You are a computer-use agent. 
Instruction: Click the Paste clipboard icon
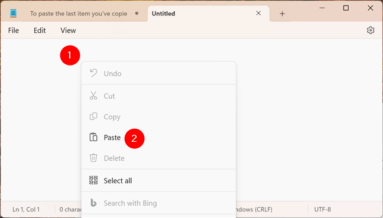(93, 137)
